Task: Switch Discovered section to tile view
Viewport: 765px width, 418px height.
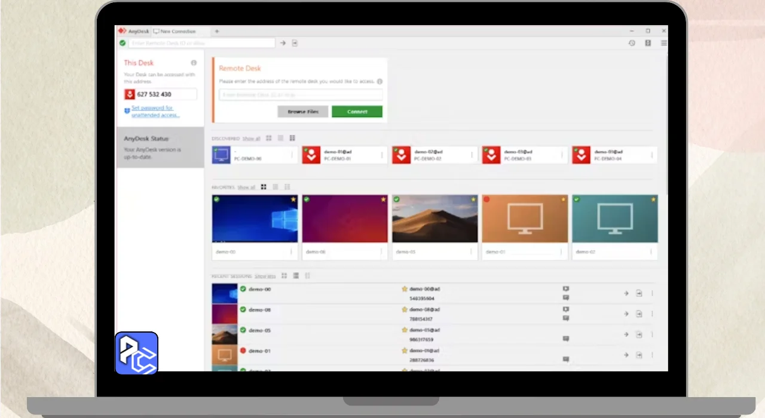Action: (269, 138)
